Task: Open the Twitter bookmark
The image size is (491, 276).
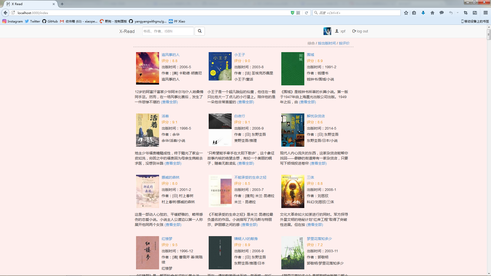Action: pos(32,21)
